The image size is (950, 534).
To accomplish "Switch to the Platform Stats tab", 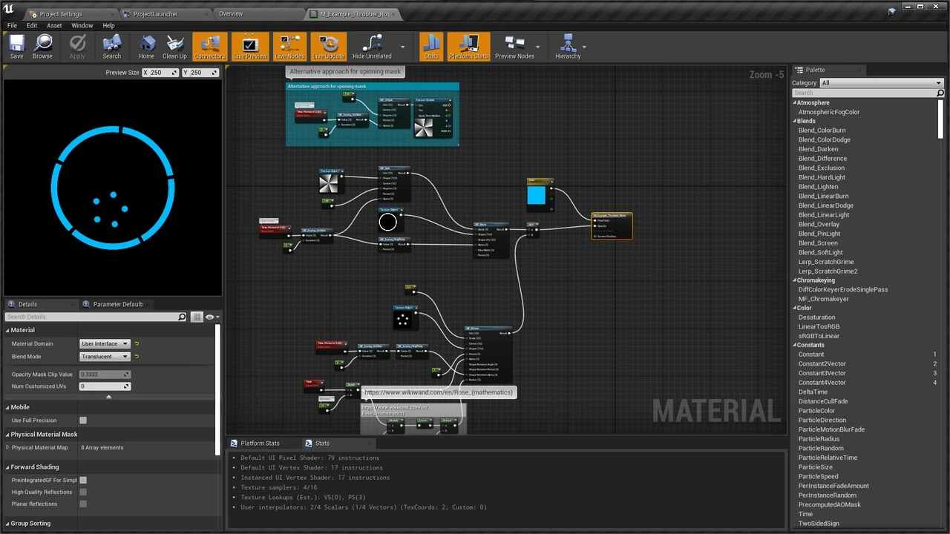I will (260, 444).
